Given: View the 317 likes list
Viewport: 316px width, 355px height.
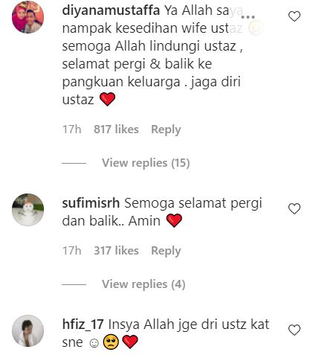Looking at the screenshot, I should pyautogui.click(x=116, y=251).
